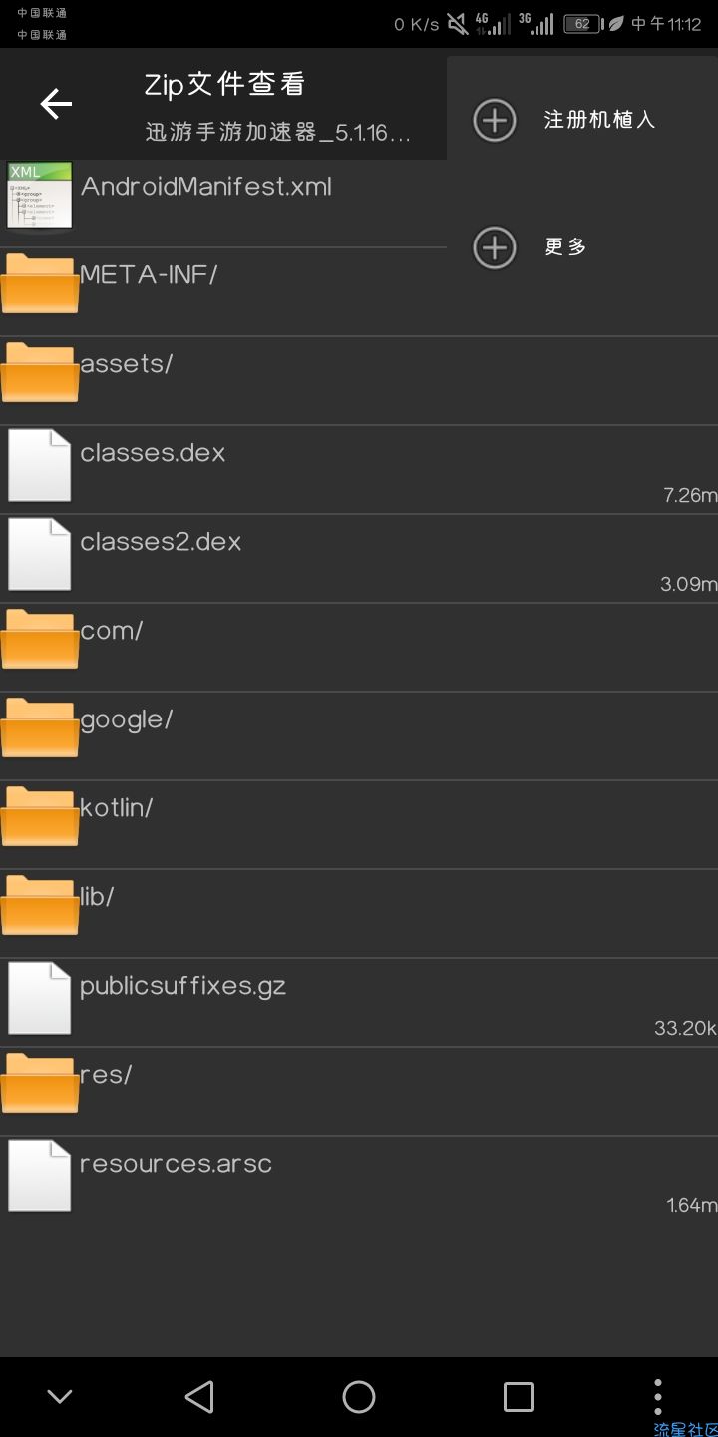Click plus icon beside 注册机植入
The width and height of the screenshot is (718, 1437).
click(x=495, y=120)
